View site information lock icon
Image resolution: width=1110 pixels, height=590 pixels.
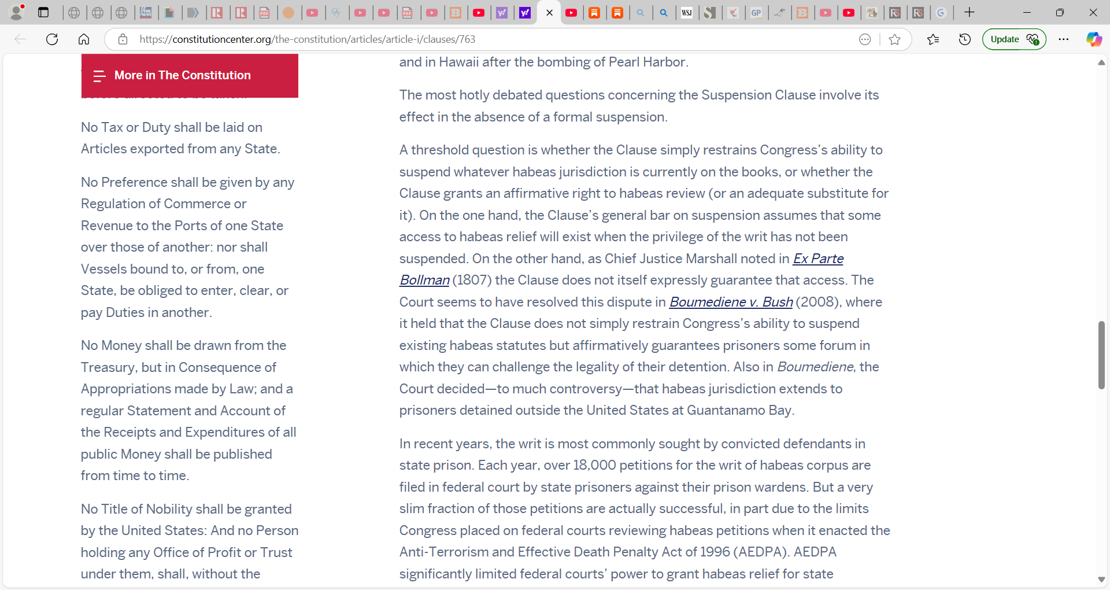click(x=123, y=39)
